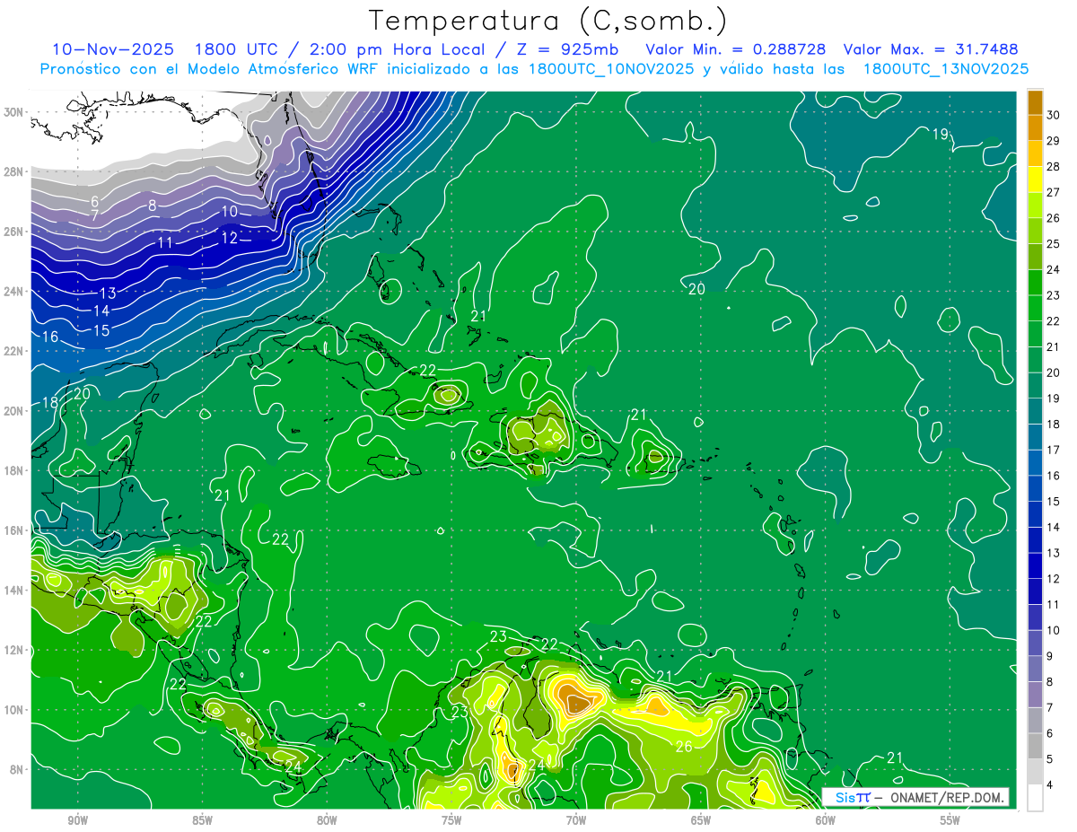Pick the gray swatch between 5 and 6

pyautogui.click(x=1035, y=747)
